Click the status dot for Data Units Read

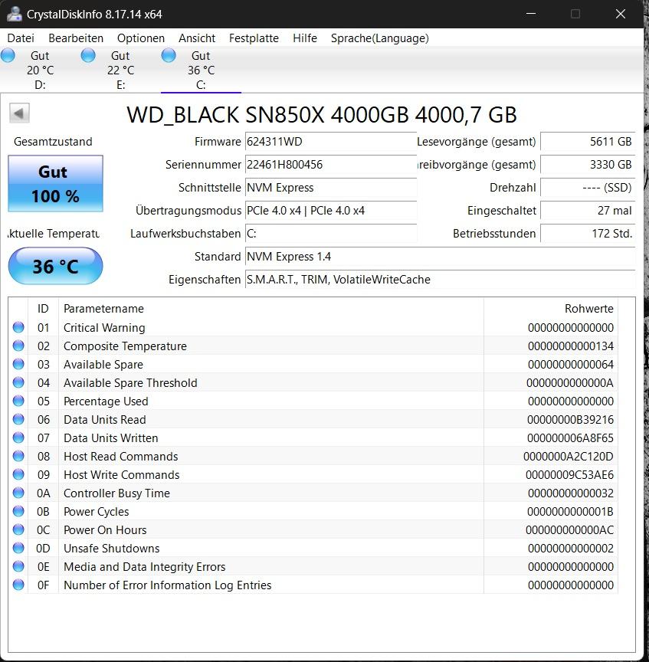(x=18, y=419)
